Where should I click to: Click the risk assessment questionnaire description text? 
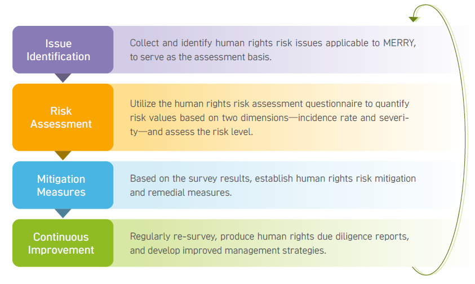pos(269,118)
